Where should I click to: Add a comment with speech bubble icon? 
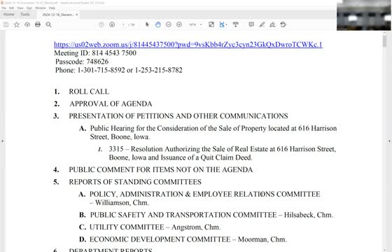click(251, 24)
